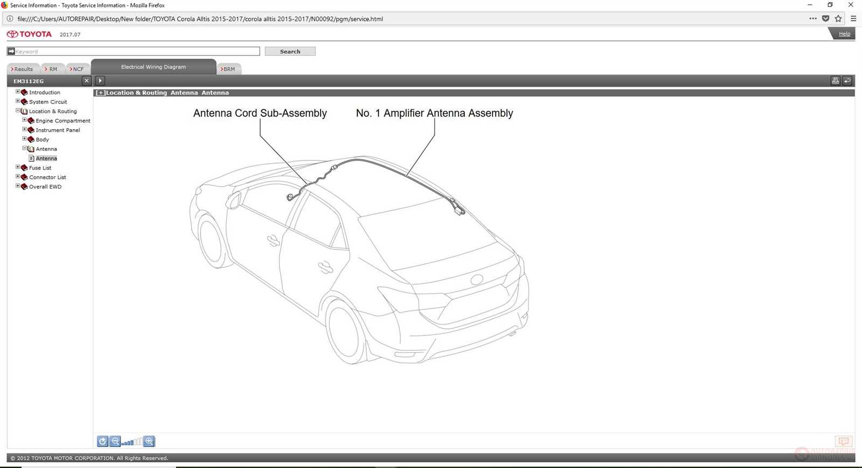Image resolution: width=862 pixels, height=468 pixels.
Task: Expand the Connector List node
Action: tap(18, 177)
